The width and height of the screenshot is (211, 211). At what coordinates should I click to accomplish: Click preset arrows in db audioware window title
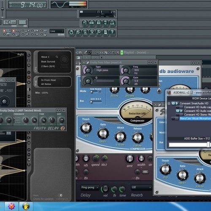pos(193,63)
